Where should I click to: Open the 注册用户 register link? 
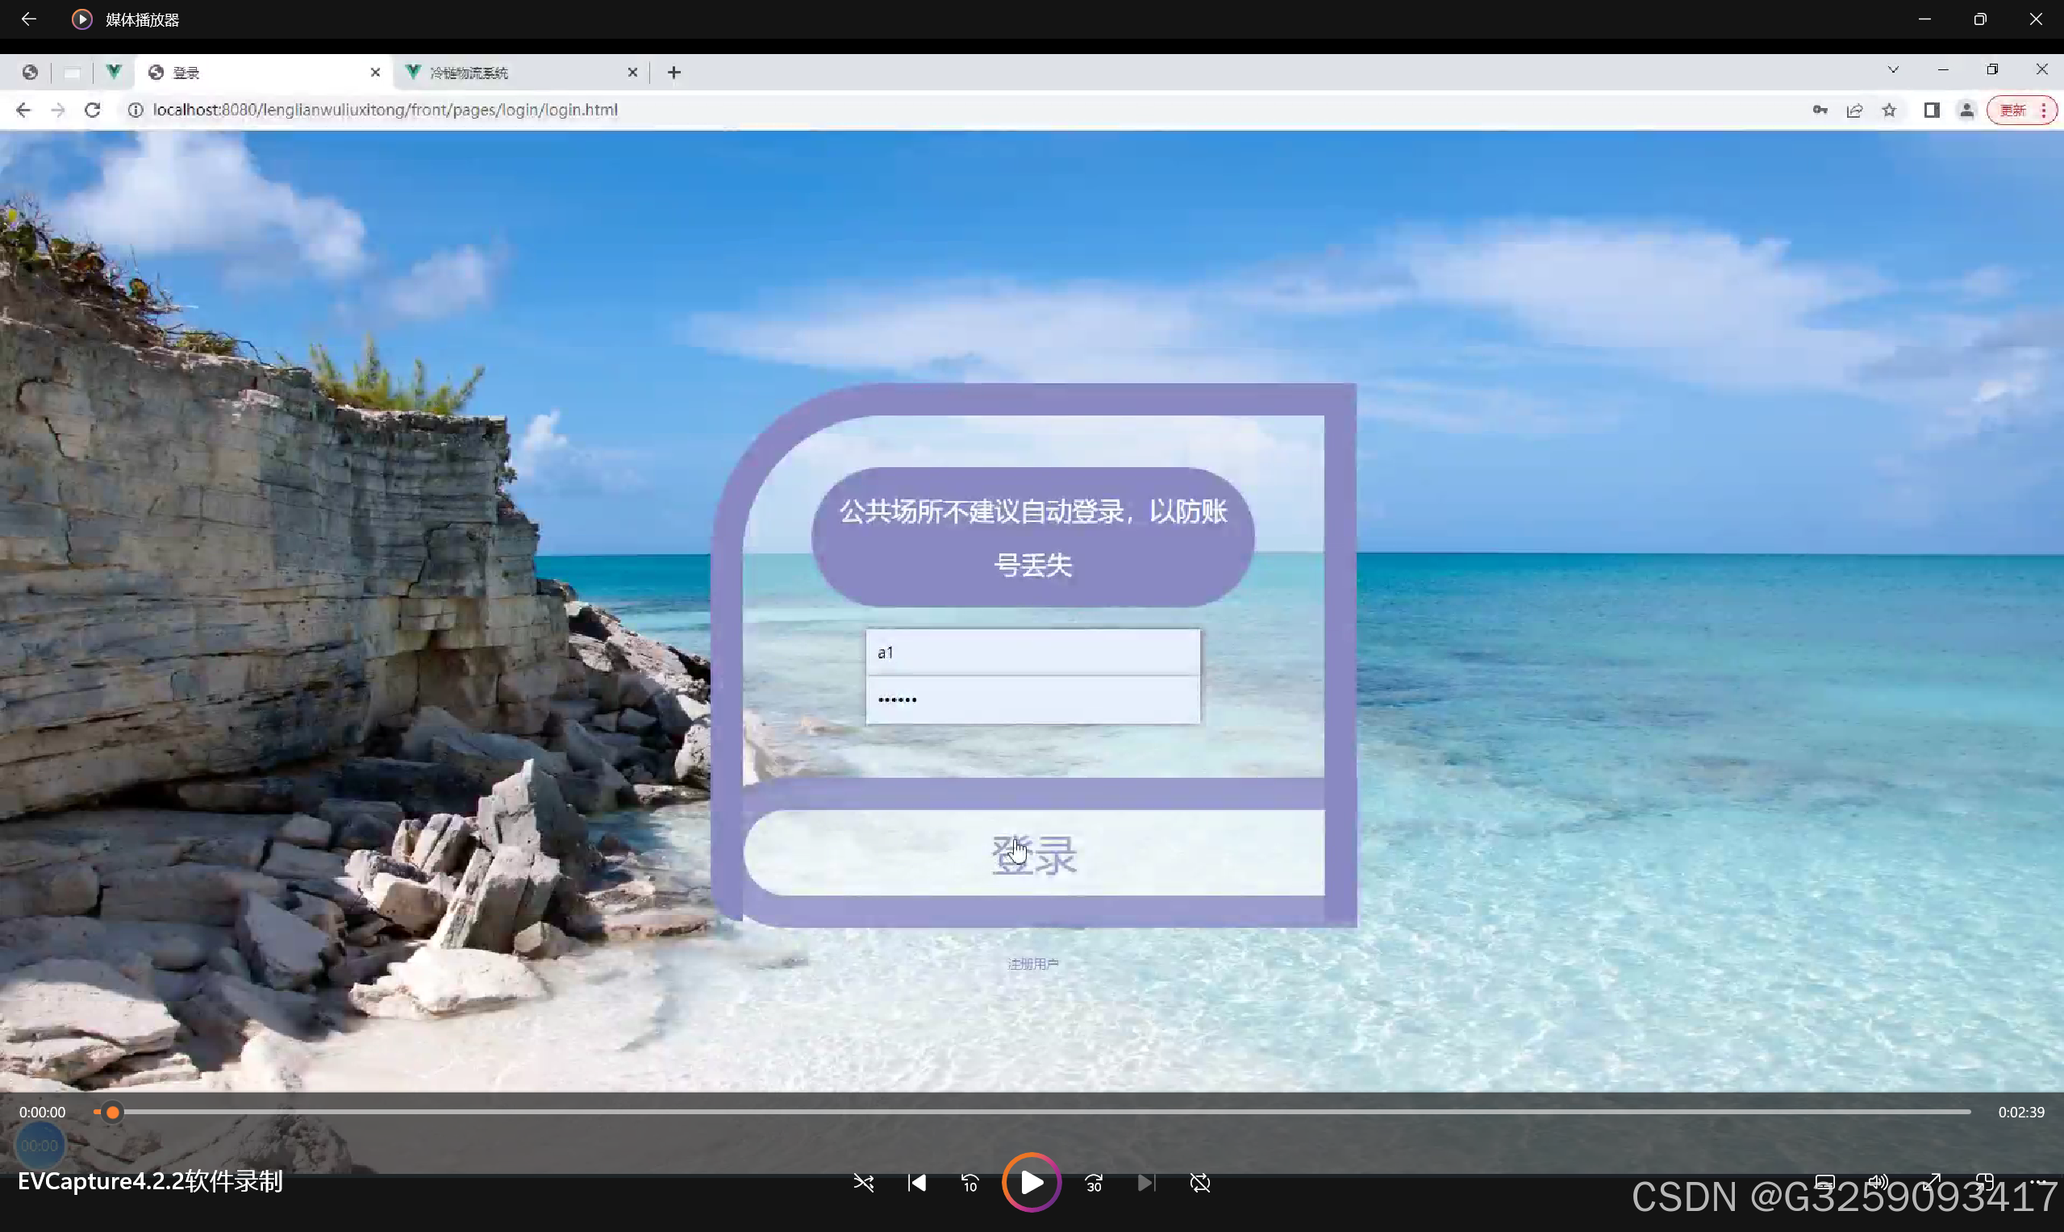click(1033, 964)
